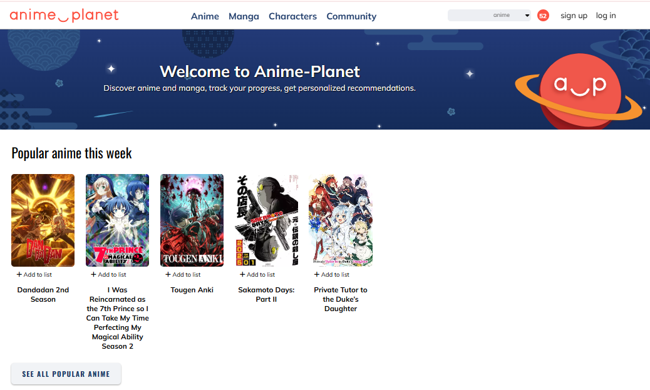Open the Anime menu
Screen dimensions: 650x390
pyautogui.click(x=205, y=16)
